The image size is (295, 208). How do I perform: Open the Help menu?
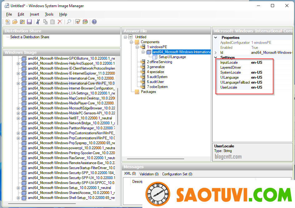tap(63, 14)
